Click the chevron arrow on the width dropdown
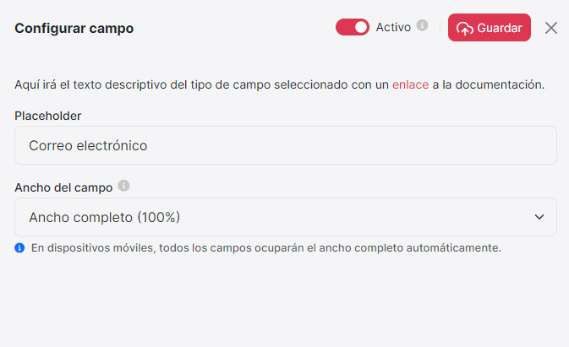The image size is (569, 347). point(539,217)
